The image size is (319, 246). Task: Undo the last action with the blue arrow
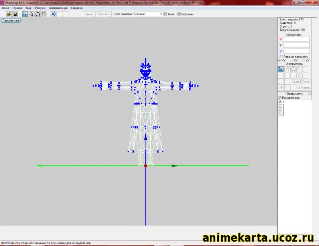coord(53,14)
